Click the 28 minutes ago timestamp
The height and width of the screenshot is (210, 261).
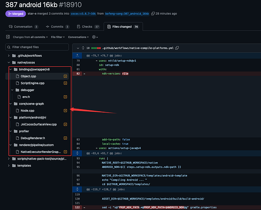[x=166, y=14]
